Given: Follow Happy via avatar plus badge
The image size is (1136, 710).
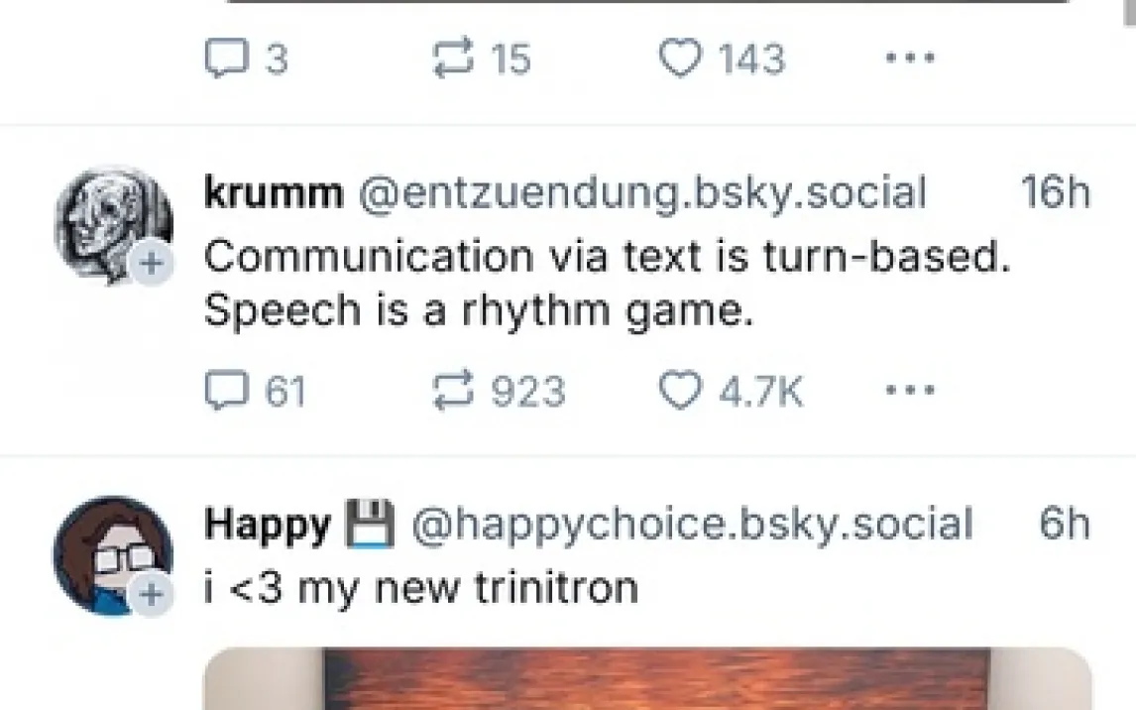Looking at the screenshot, I should [152, 595].
